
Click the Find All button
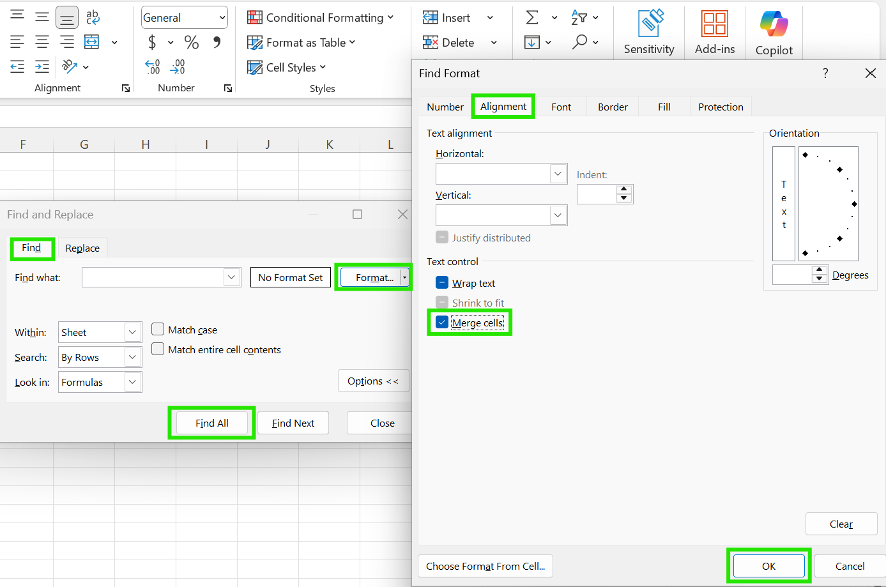pyautogui.click(x=212, y=423)
